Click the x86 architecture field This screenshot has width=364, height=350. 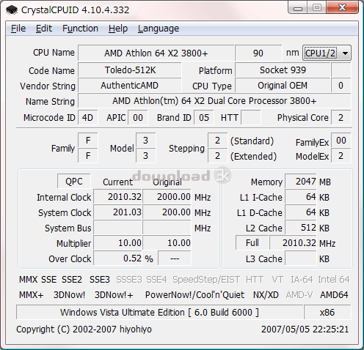(x=327, y=312)
